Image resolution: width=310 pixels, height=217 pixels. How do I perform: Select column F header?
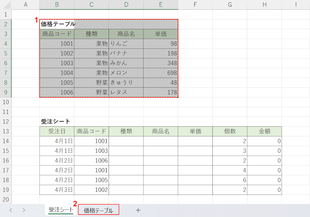click(195, 5)
